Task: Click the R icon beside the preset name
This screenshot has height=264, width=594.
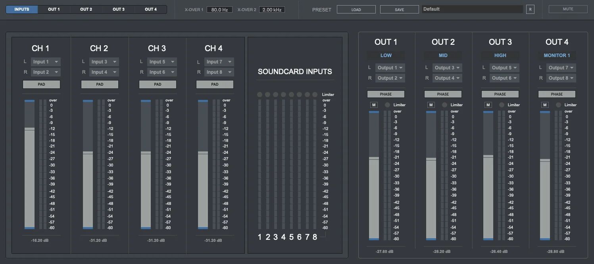Action: coord(530,9)
